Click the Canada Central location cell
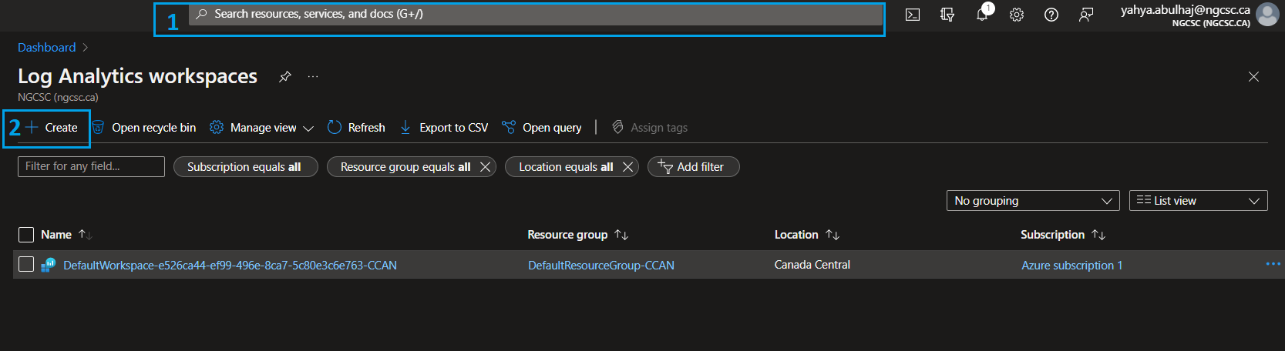Viewport: 1285px width, 351px height. point(812,265)
